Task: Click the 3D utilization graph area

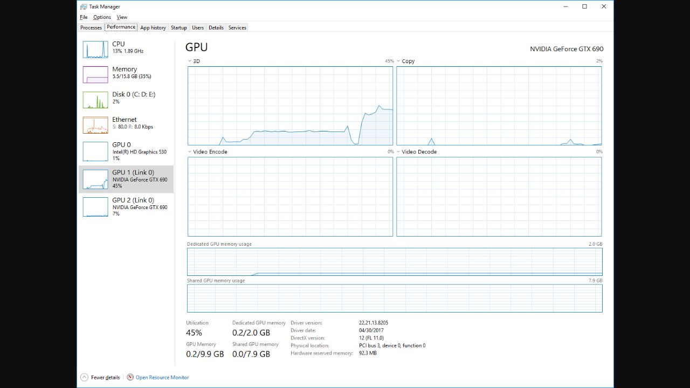Action: click(290, 106)
